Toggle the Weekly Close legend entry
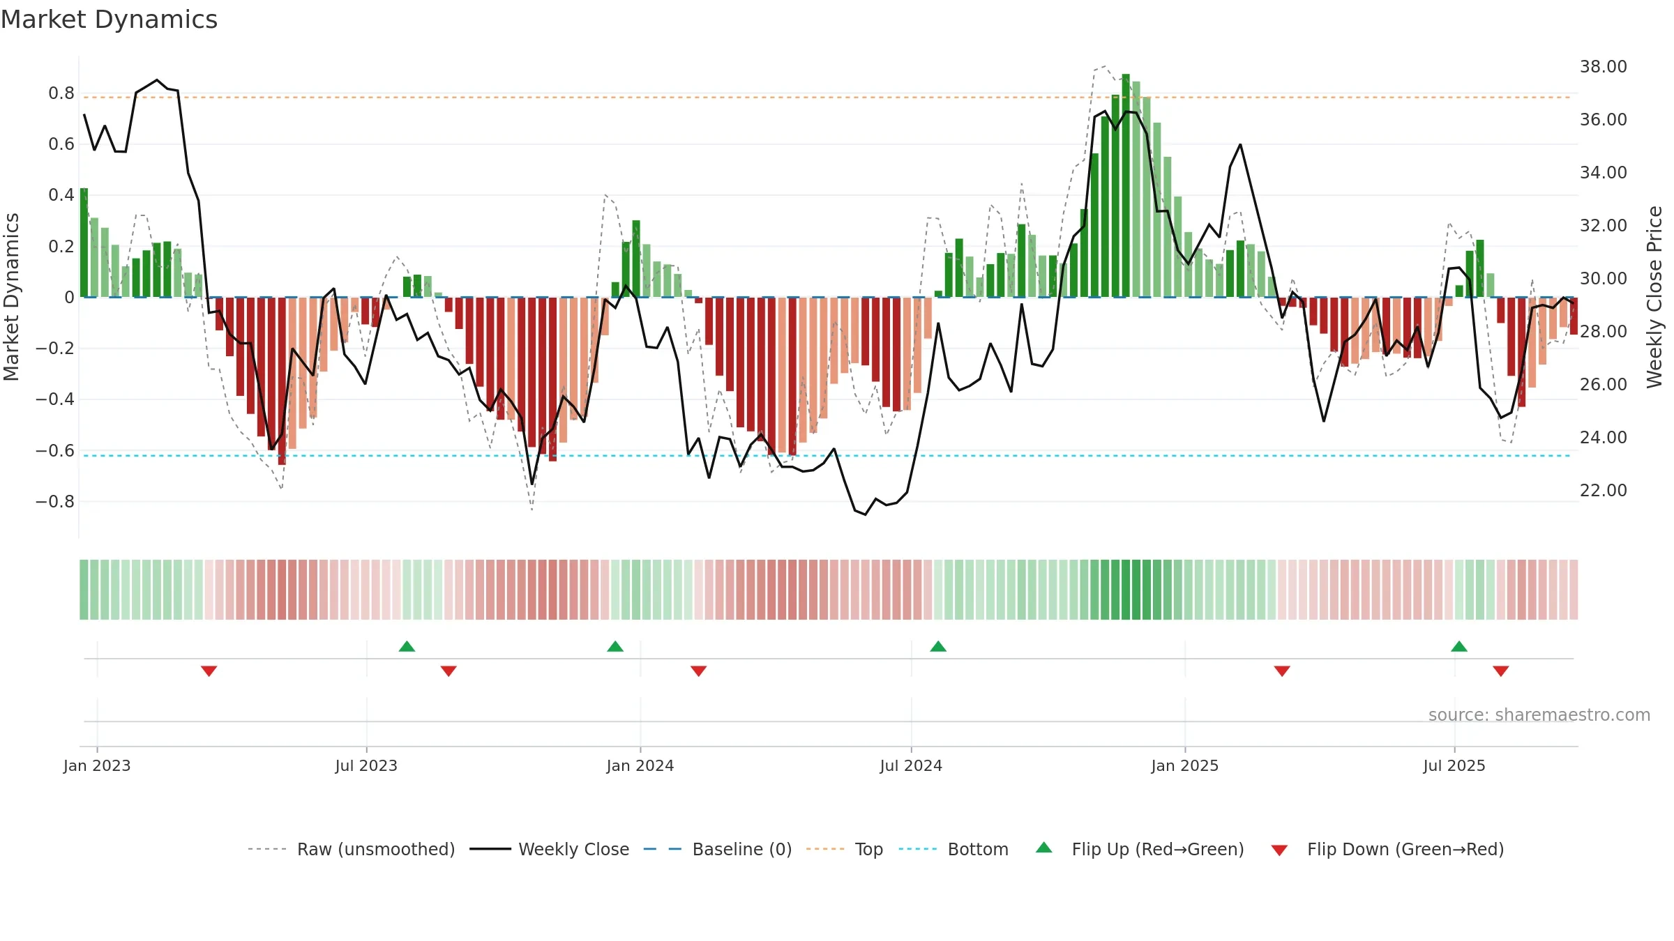 point(550,849)
